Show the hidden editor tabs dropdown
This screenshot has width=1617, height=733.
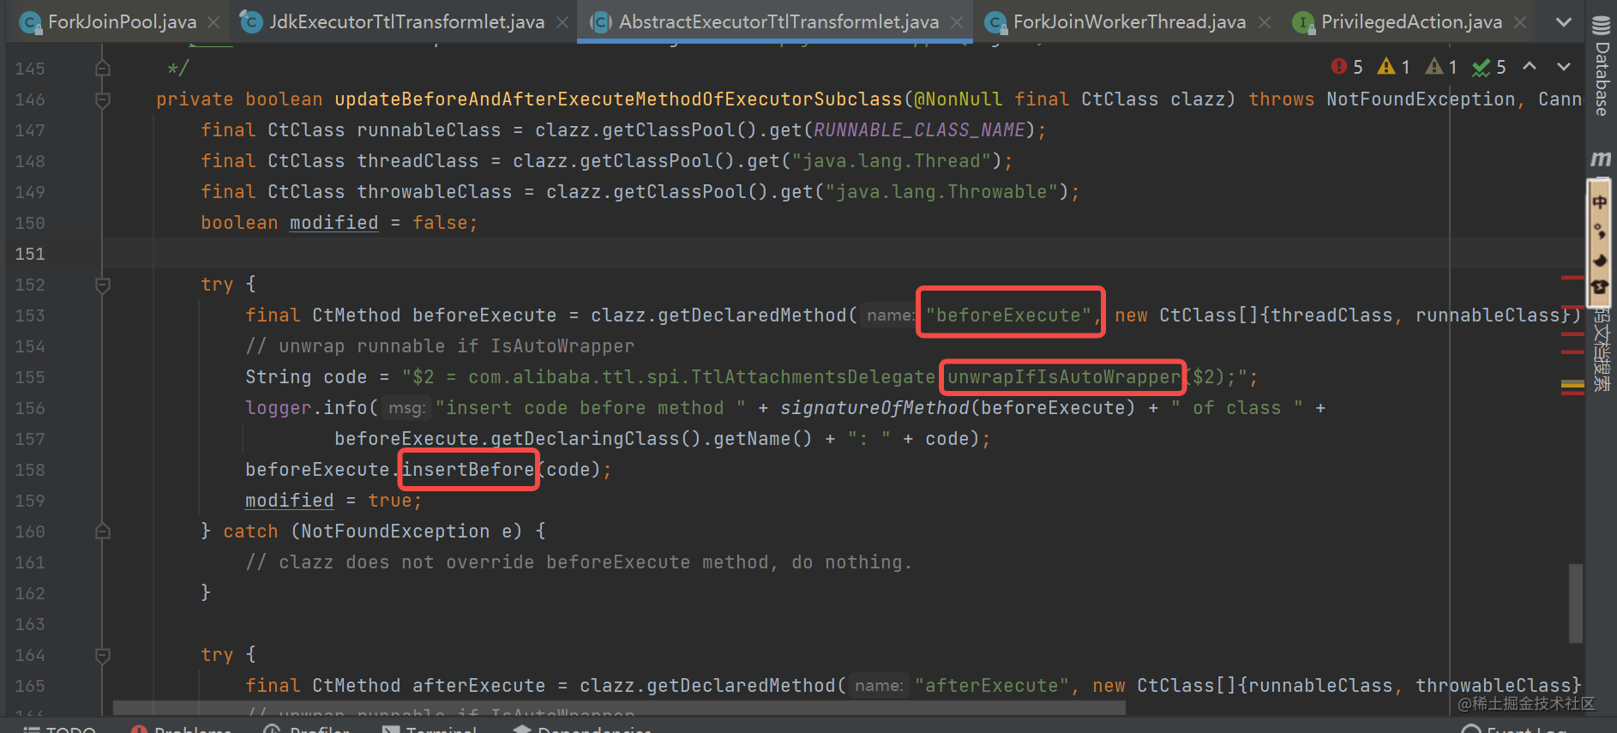[1564, 22]
